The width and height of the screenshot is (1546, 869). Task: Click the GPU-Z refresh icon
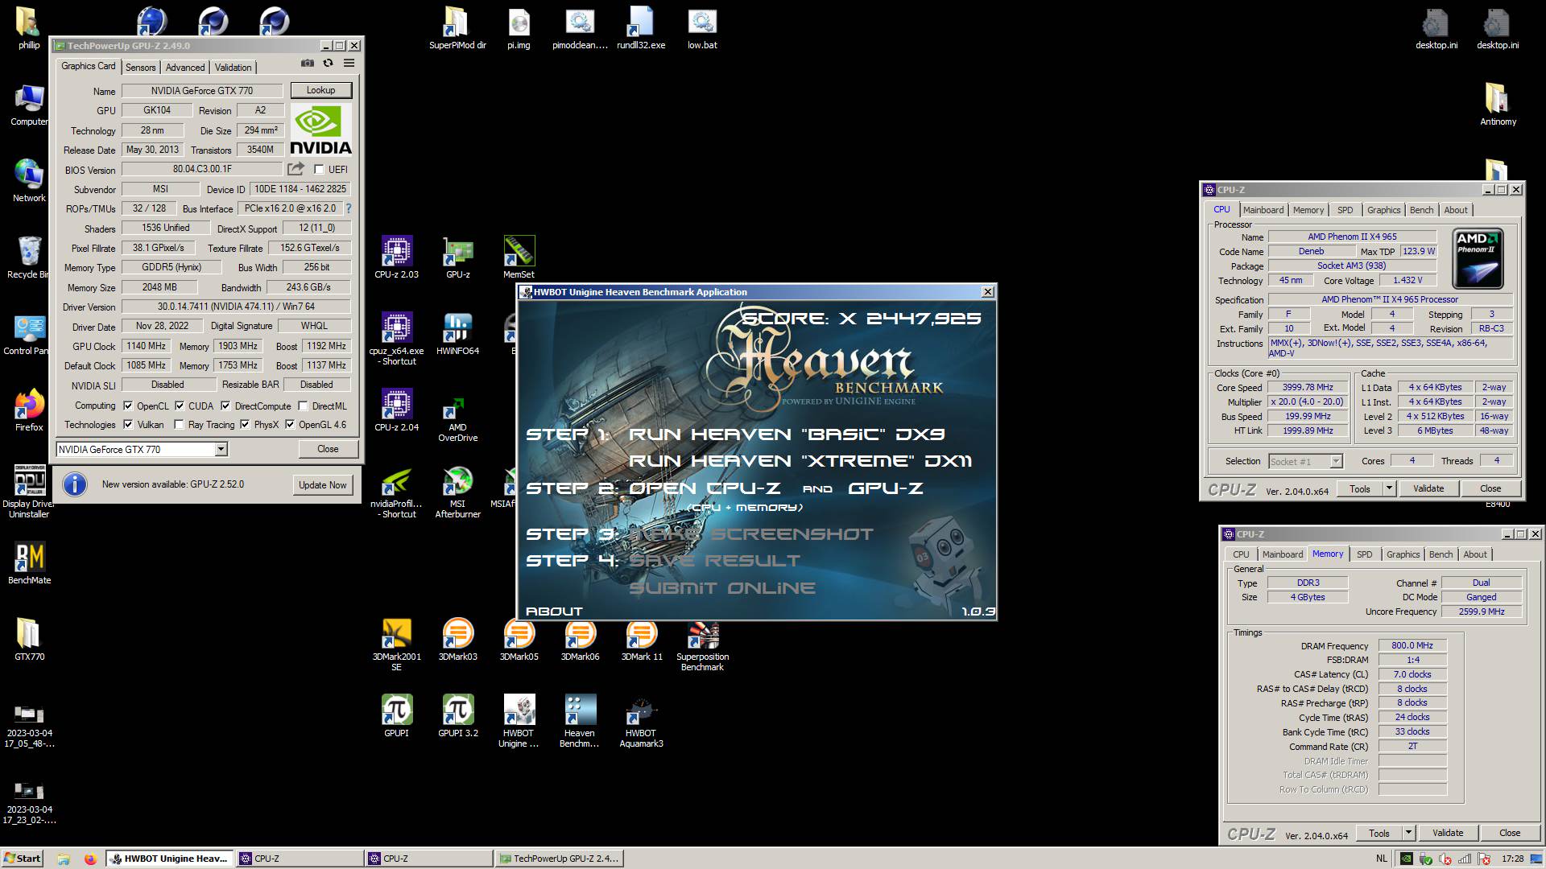[x=328, y=63]
